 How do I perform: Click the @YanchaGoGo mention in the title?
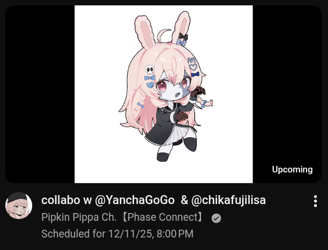point(135,200)
